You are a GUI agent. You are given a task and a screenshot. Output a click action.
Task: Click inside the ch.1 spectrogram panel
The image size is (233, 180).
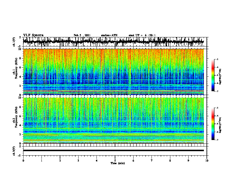[x=114, y=72]
